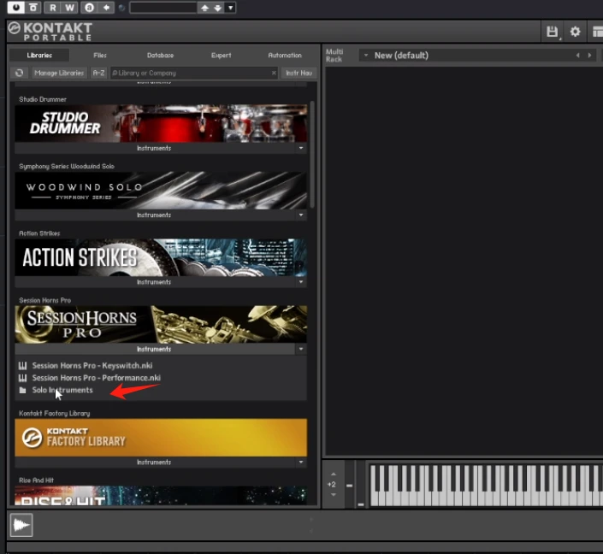The width and height of the screenshot is (603, 554).
Task: Click the Action Strikes library banner
Action: click(x=161, y=257)
